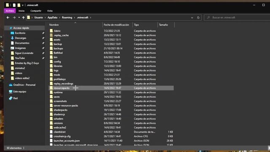Screen dimensions: 270x152
Task: Click the clientId.txt file icon
Action: coord(51,132)
